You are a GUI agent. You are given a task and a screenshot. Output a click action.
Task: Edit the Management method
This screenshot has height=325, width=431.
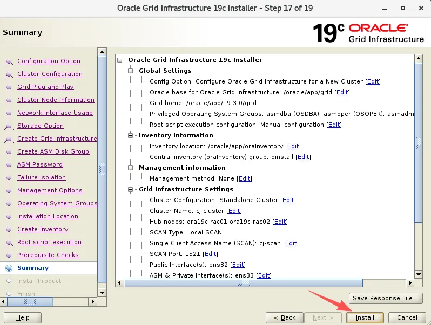244,178
